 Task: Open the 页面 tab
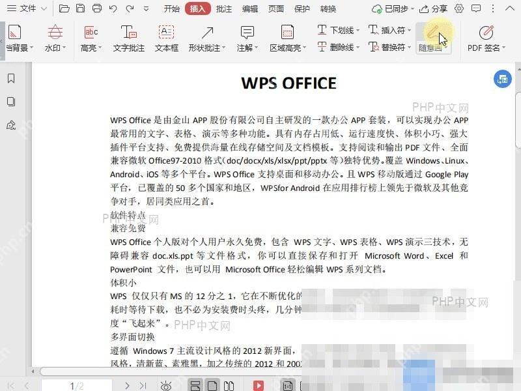click(x=275, y=8)
